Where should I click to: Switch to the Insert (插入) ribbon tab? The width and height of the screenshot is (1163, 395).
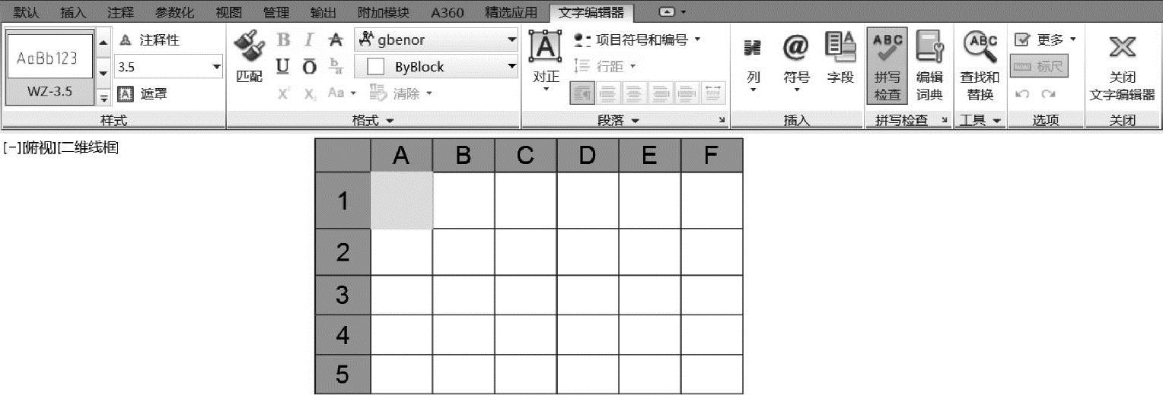pyautogui.click(x=73, y=12)
